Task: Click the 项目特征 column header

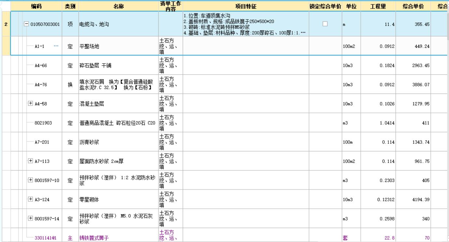Action: click(x=246, y=6)
